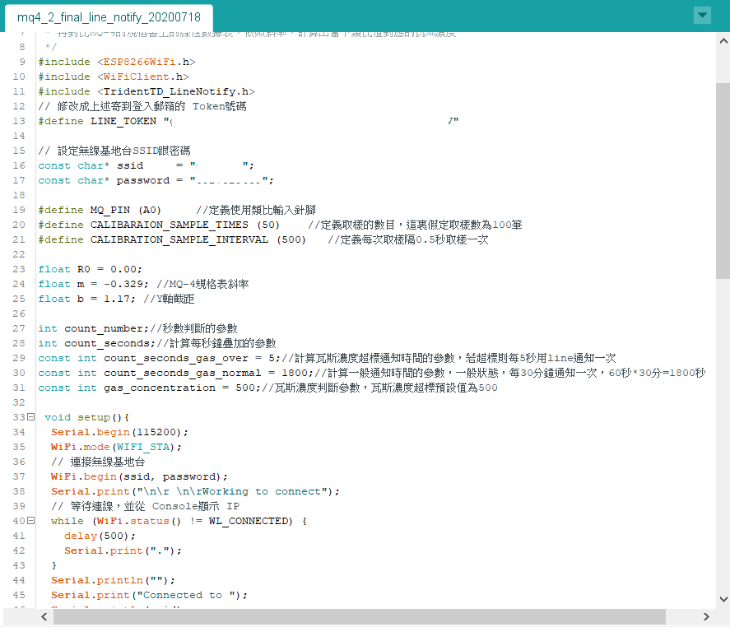Click the WiFi.begin(ssid, password) line
The width and height of the screenshot is (730, 627).
140,477
